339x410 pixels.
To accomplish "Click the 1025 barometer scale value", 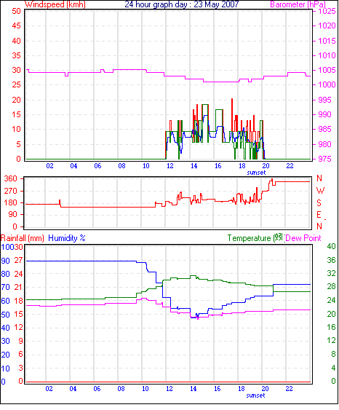I will pyautogui.click(x=327, y=11).
